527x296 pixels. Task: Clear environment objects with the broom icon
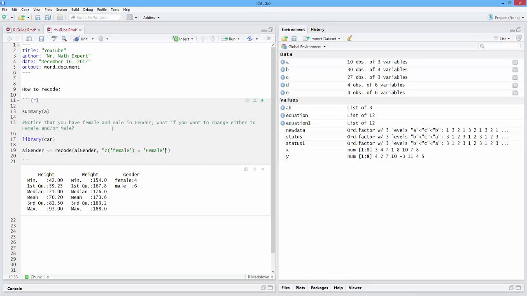point(350,38)
